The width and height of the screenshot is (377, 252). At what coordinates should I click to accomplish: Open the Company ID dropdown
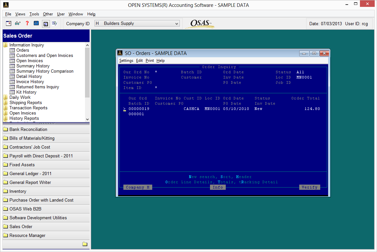pos(177,24)
